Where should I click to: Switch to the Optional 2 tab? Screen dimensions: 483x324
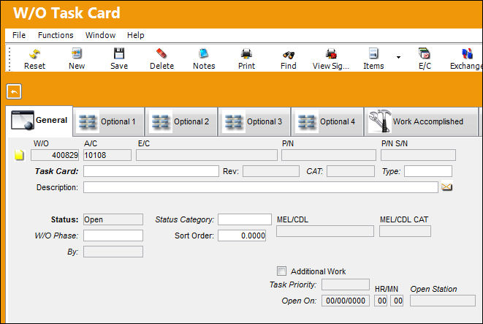coord(181,121)
